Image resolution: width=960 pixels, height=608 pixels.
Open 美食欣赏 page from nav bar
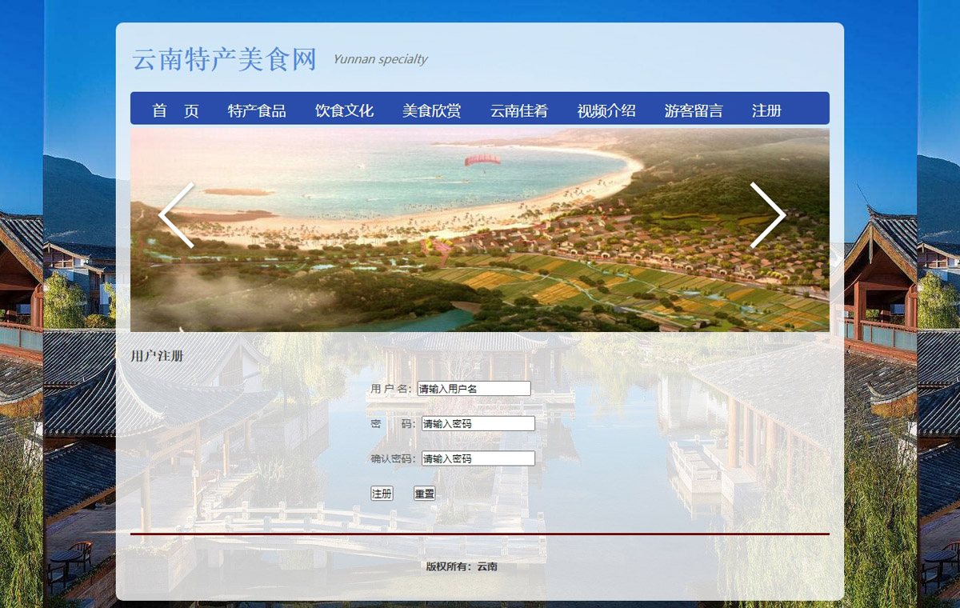coord(431,110)
